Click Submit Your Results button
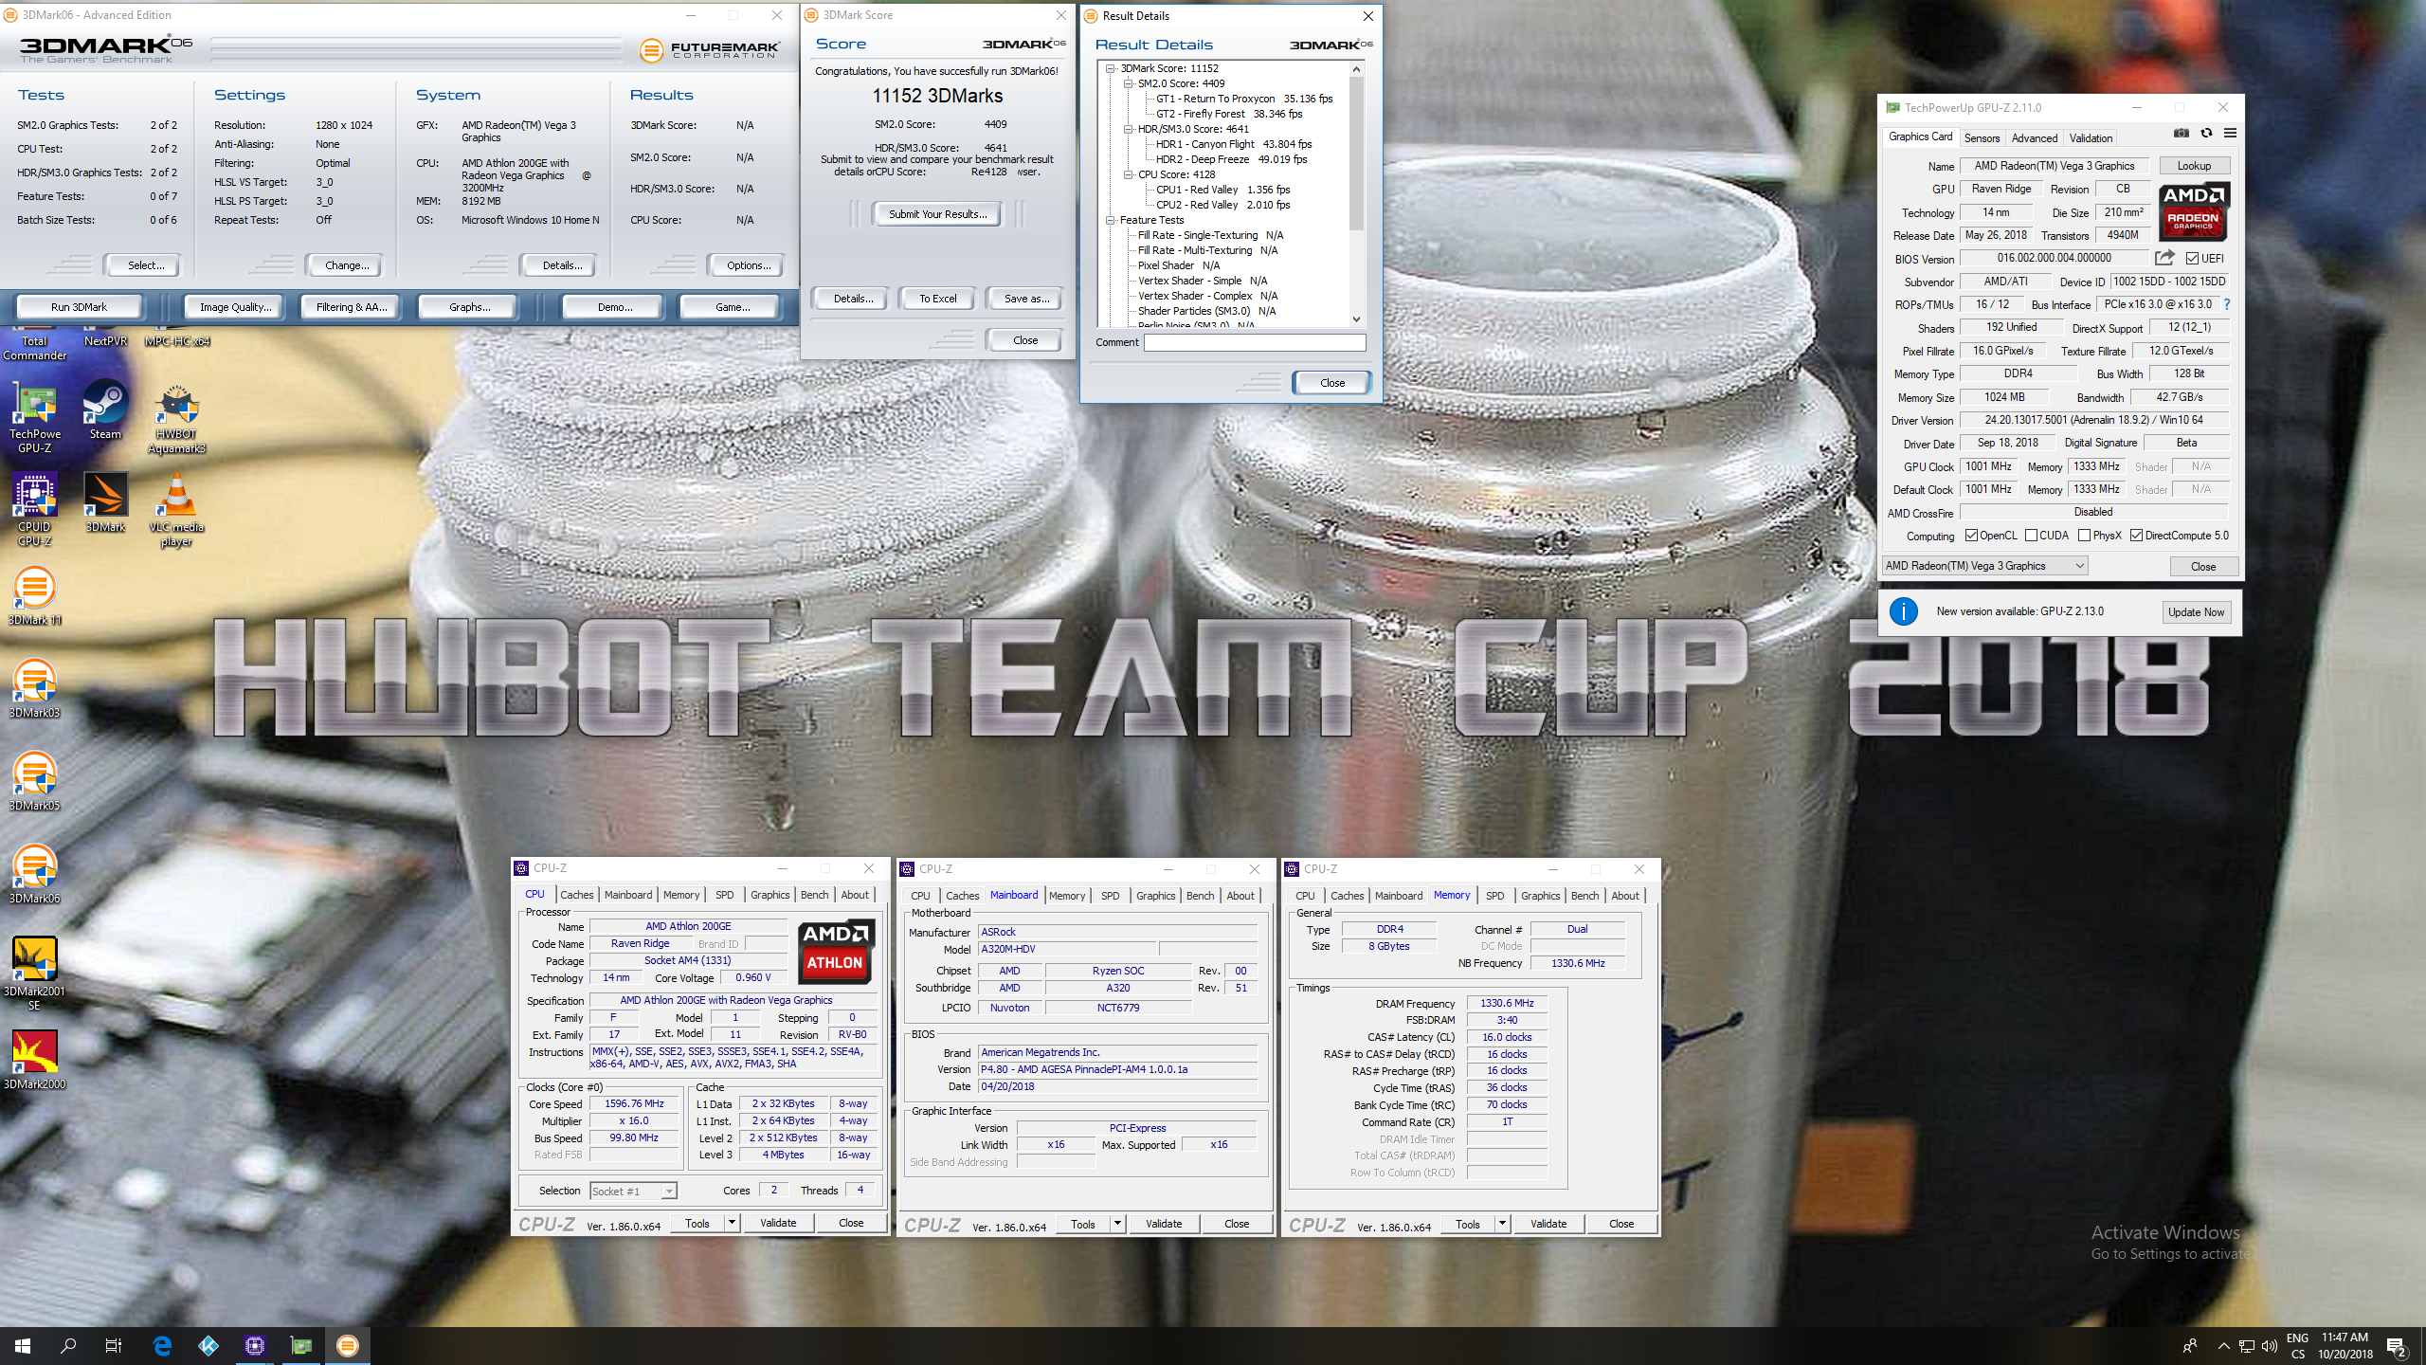The image size is (2426, 1365). point(937,214)
